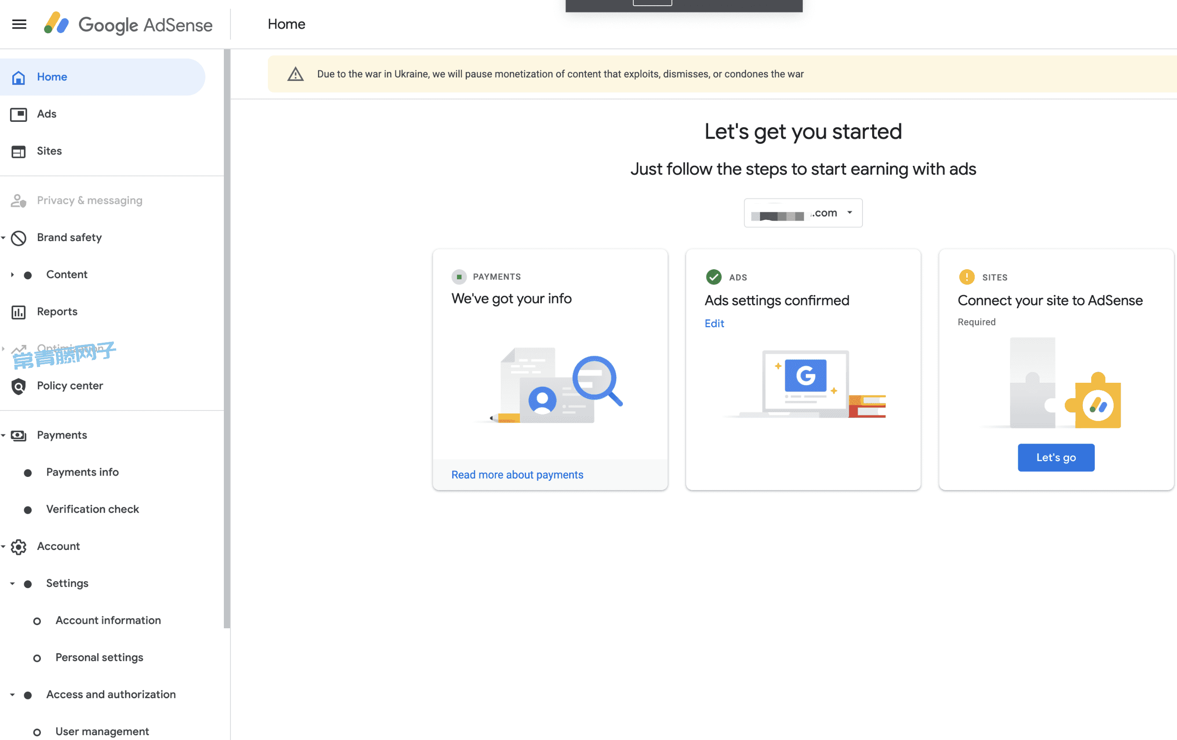
Task: Click the Account gear icon
Action: (18, 547)
